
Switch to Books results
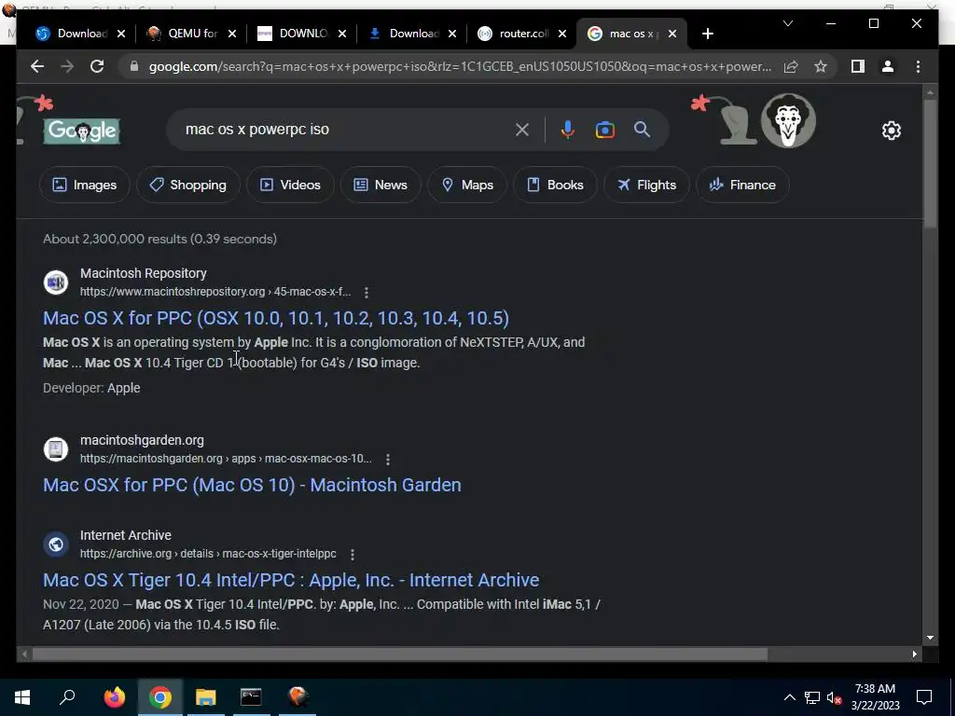click(555, 185)
